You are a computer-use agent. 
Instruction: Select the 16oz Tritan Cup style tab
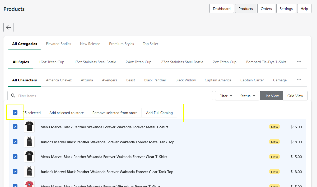52,62
